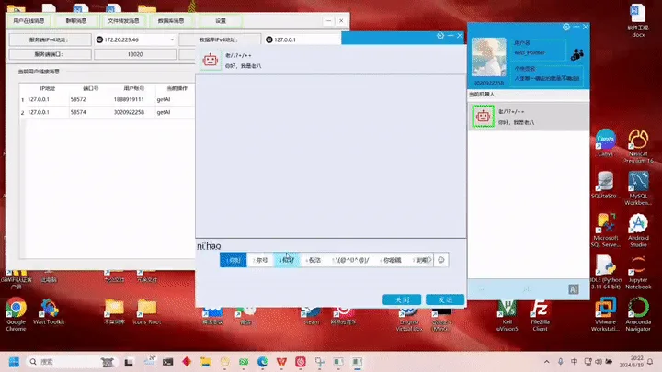Click the database IPv4 address label button

point(220,39)
